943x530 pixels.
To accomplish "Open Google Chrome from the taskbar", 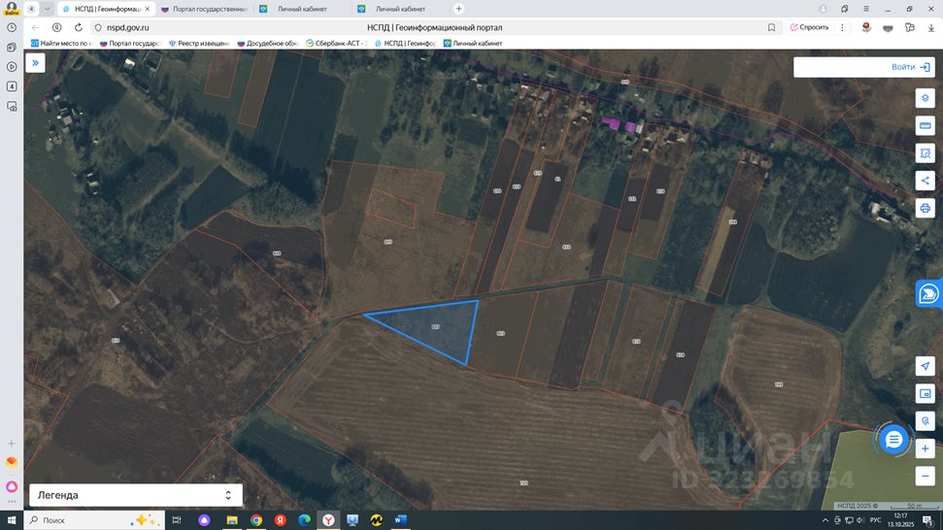I will pos(256,520).
